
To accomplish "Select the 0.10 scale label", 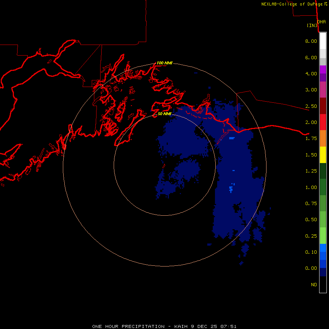I will tap(311, 252).
